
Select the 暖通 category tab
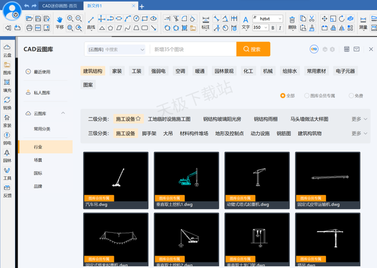199,72
